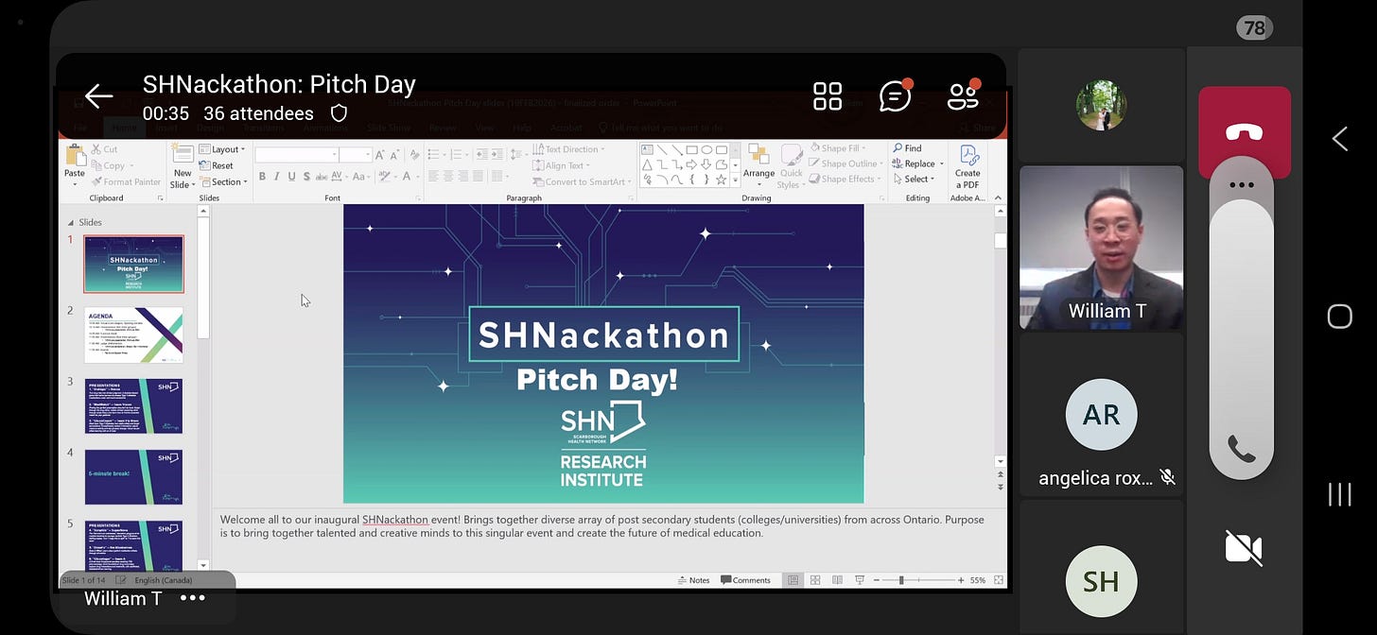Open William T's more options menu
The image size is (1377, 635).
click(x=193, y=598)
